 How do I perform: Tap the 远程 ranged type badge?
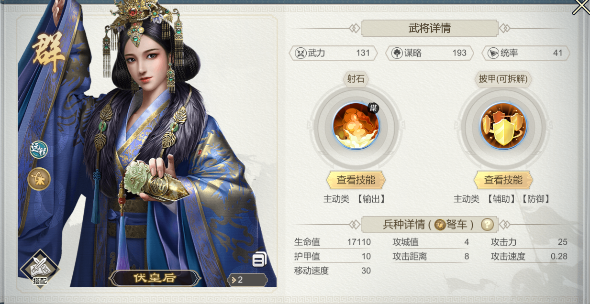39,150
